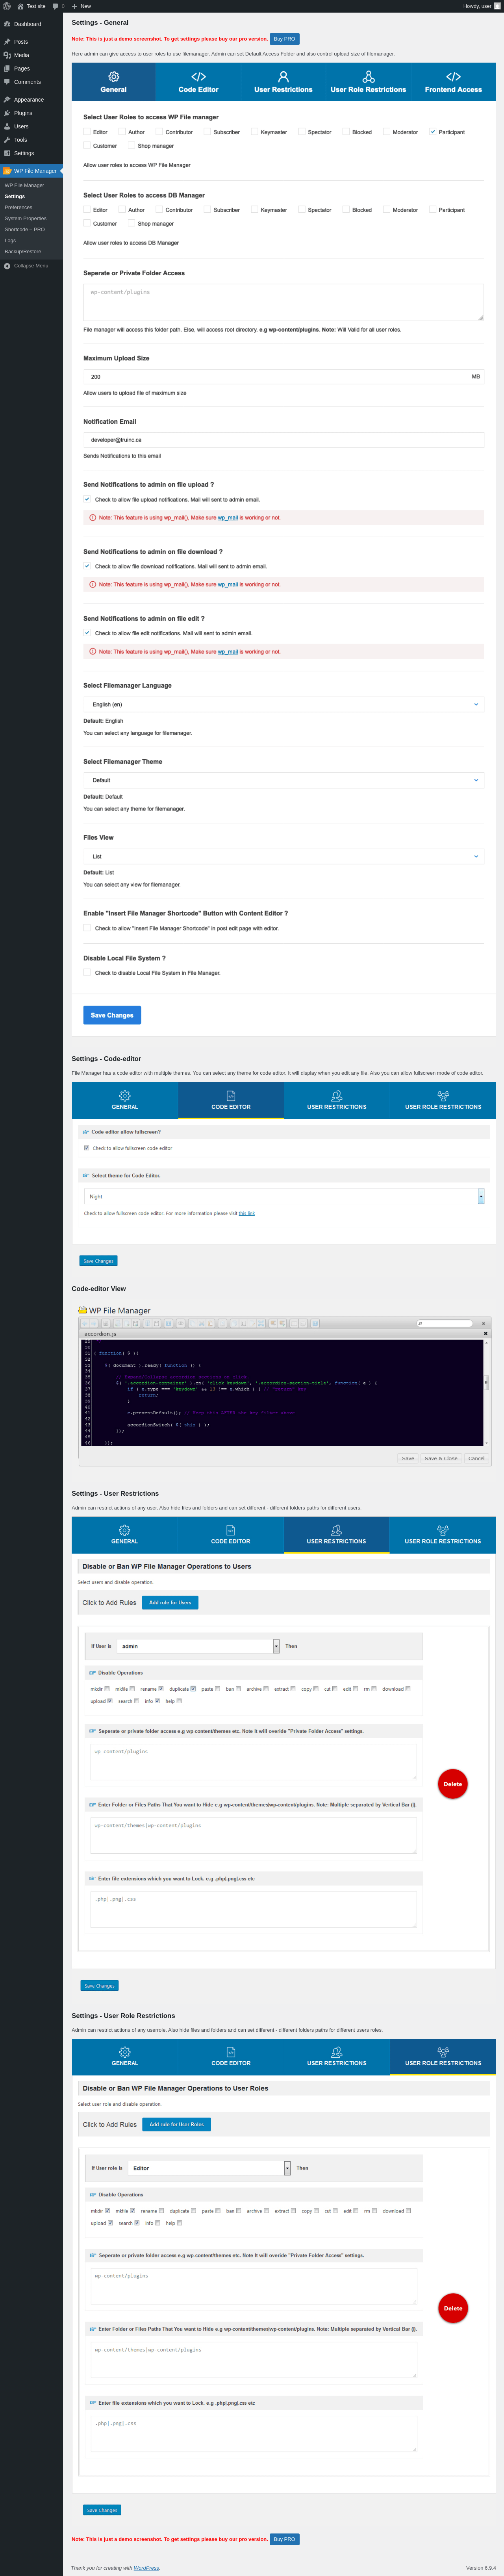Screen dimensions: 504x2576
Task: Open the Test site home icon
Action: tap(21, 6)
